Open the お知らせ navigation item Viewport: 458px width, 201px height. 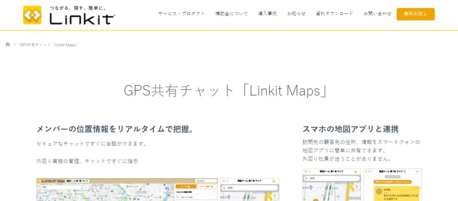coord(296,14)
